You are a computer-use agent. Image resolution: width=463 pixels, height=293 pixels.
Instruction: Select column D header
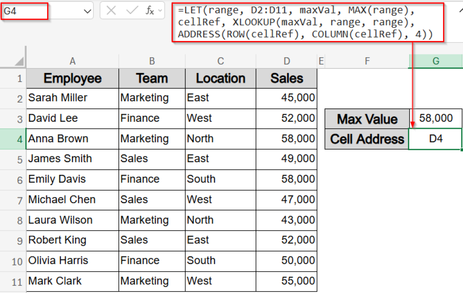click(x=287, y=61)
